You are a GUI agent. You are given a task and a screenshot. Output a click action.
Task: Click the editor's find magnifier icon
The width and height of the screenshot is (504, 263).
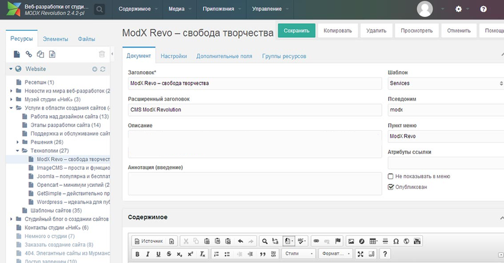(265, 240)
